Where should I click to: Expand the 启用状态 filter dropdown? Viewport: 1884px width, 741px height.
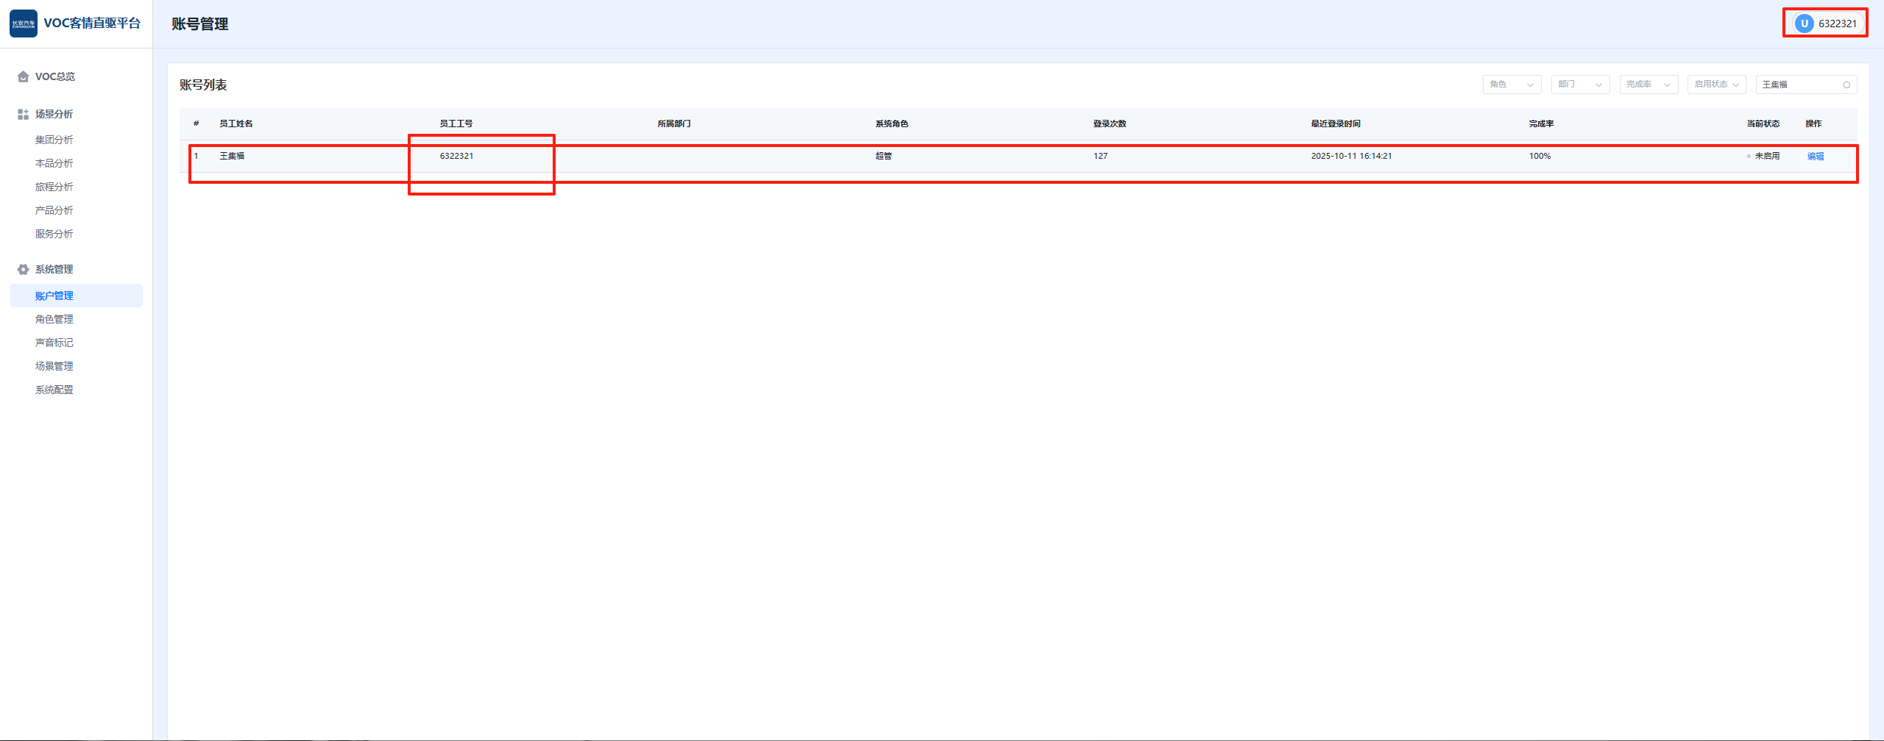coord(1716,85)
